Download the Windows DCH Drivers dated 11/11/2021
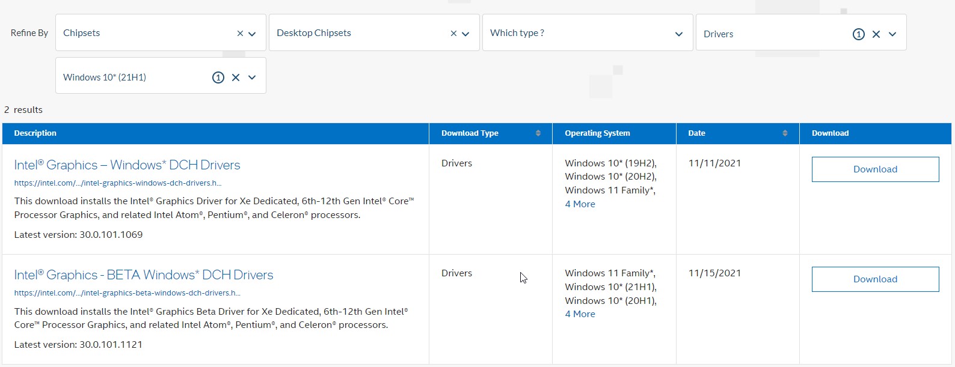This screenshot has width=955, height=367. [x=875, y=169]
